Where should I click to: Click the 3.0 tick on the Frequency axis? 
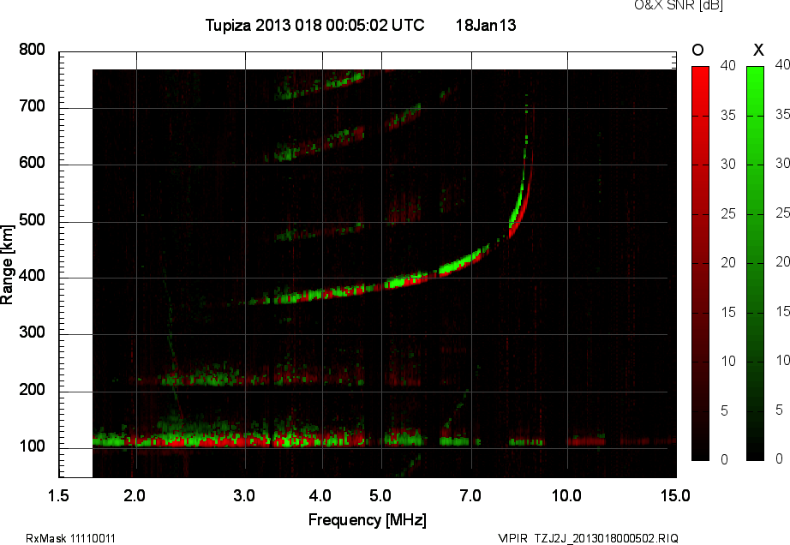pyautogui.click(x=244, y=496)
